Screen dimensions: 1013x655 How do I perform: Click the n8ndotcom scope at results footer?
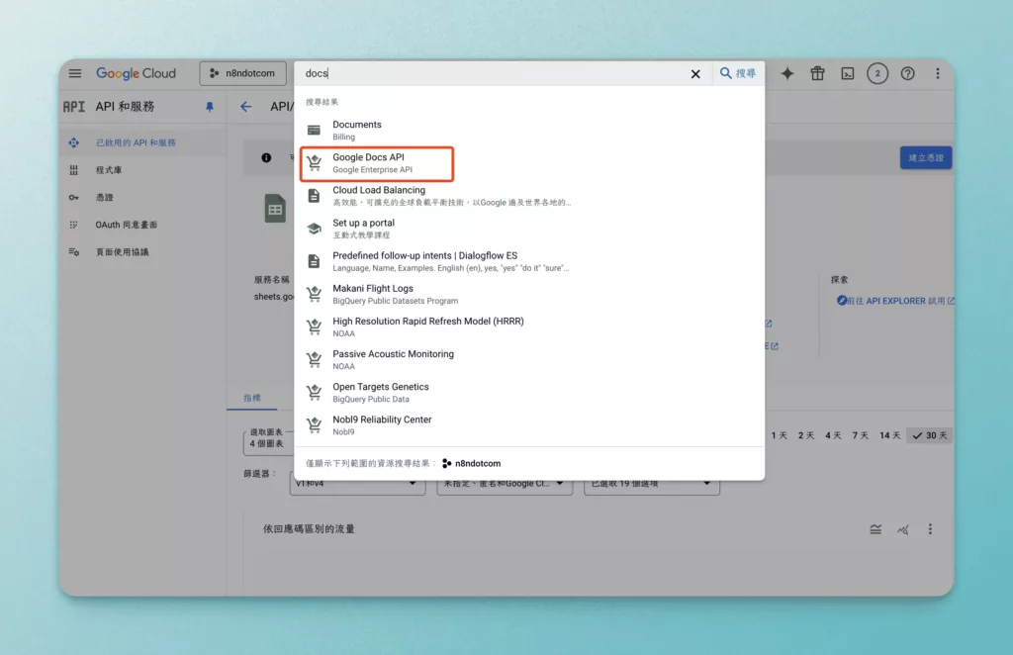(472, 463)
